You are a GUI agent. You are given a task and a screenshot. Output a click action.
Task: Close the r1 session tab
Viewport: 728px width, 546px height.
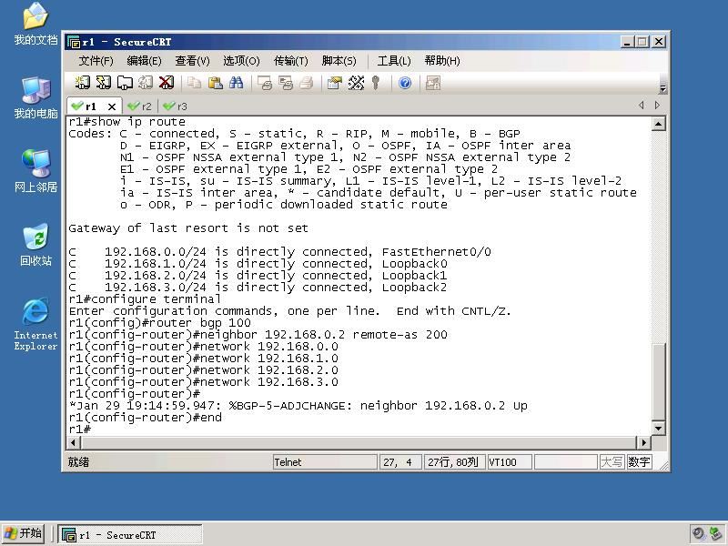tap(111, 106)
